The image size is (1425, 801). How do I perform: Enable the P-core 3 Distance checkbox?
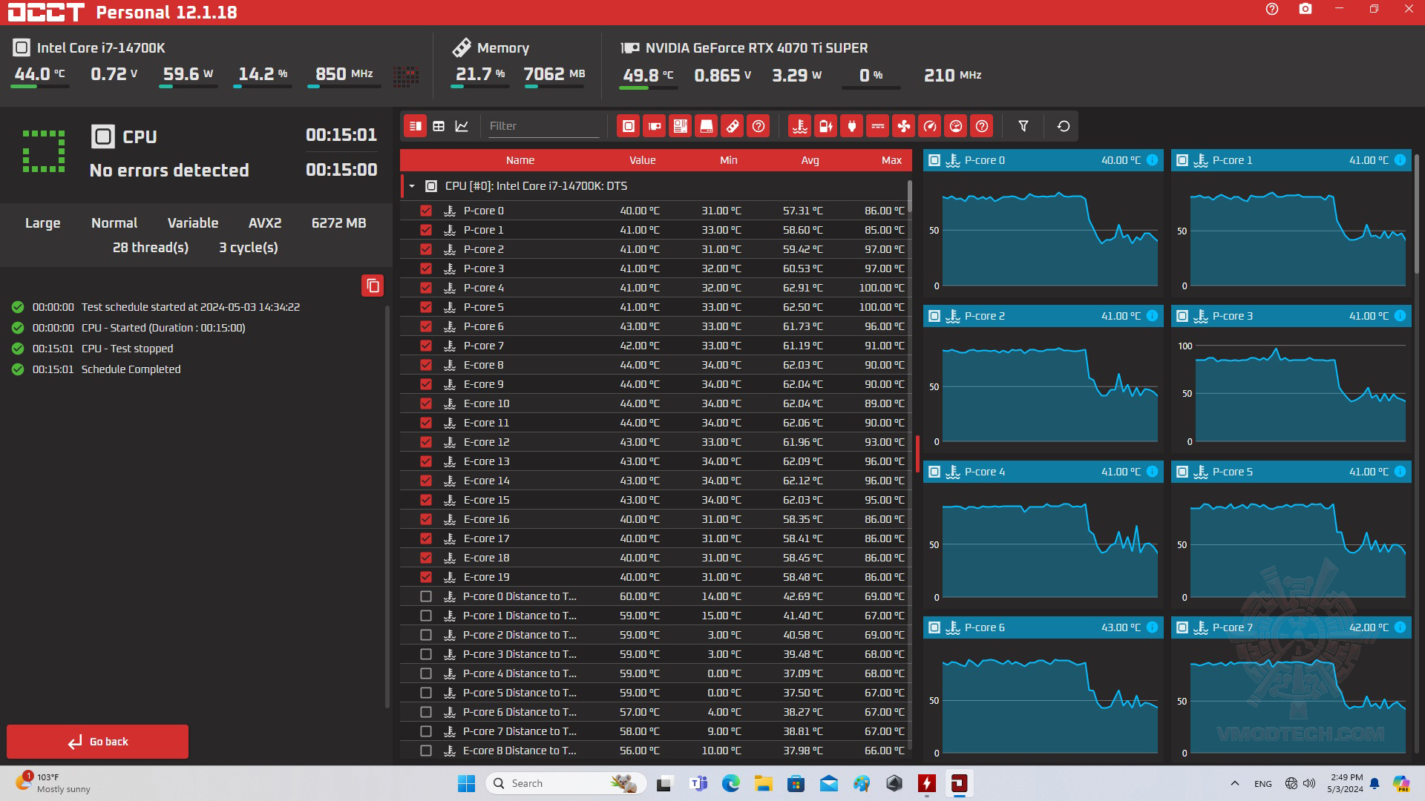[x=426, y=654]
